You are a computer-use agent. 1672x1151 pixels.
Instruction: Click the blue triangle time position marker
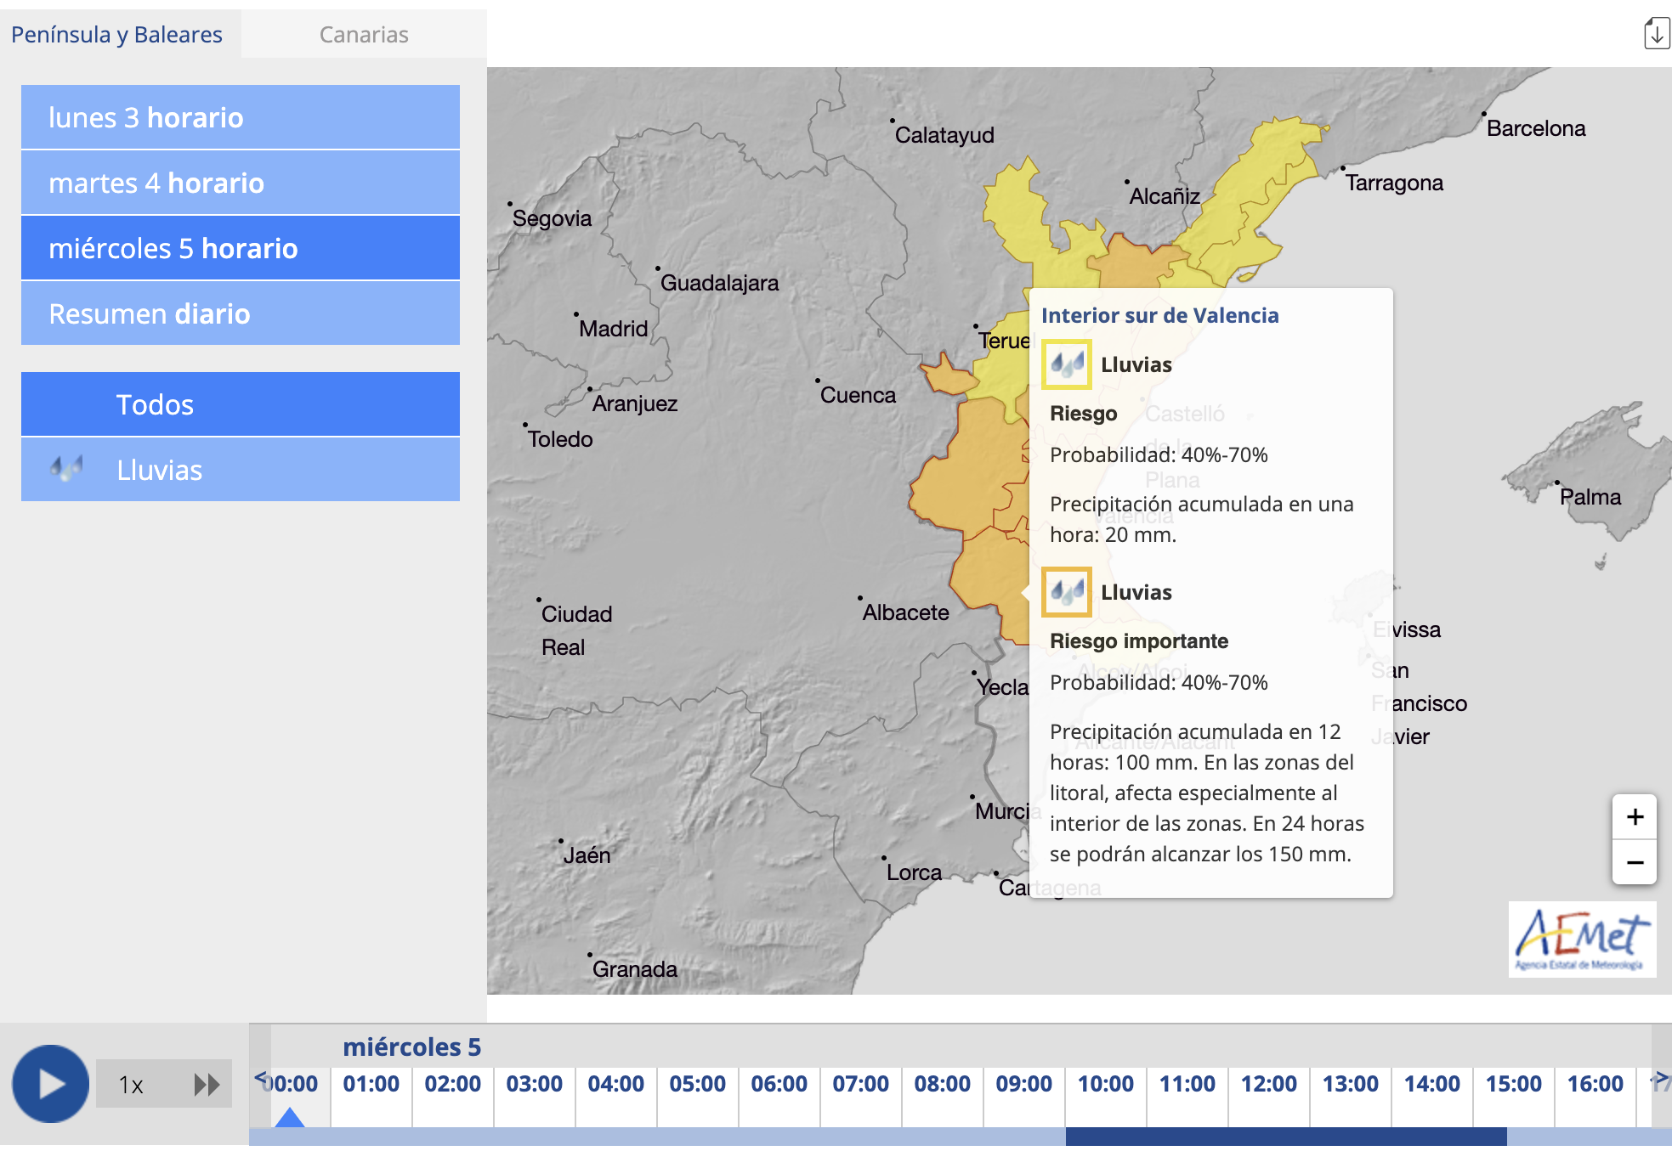click(x=290, y=1117)
